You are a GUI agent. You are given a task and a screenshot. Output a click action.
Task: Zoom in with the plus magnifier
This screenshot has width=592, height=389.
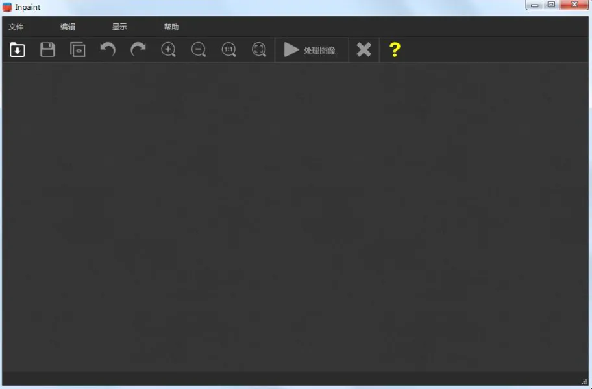click(168, 50)
